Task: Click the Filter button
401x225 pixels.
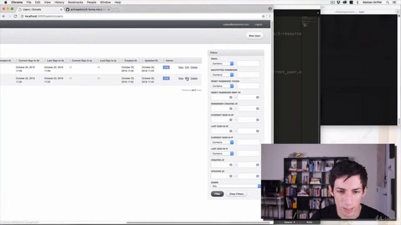Action: (x=217, y=194)
